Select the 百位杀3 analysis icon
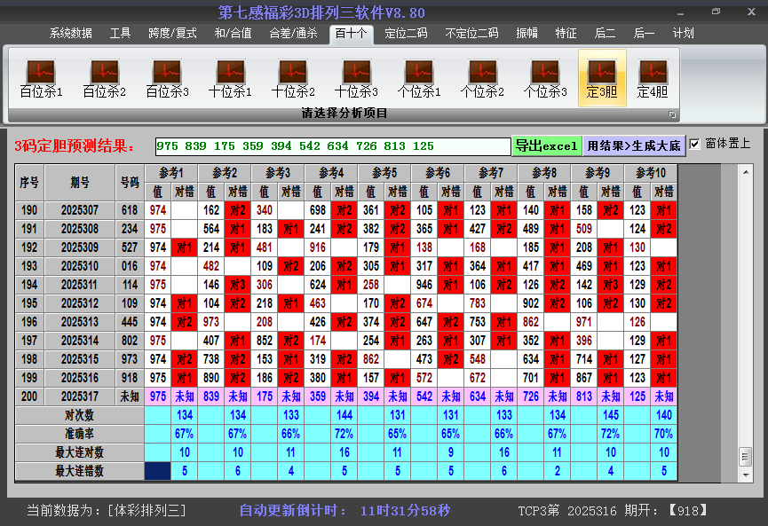 point(167,78)
